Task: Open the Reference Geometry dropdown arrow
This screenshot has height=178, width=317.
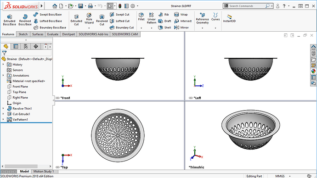Action: click(x=202, y=28)
